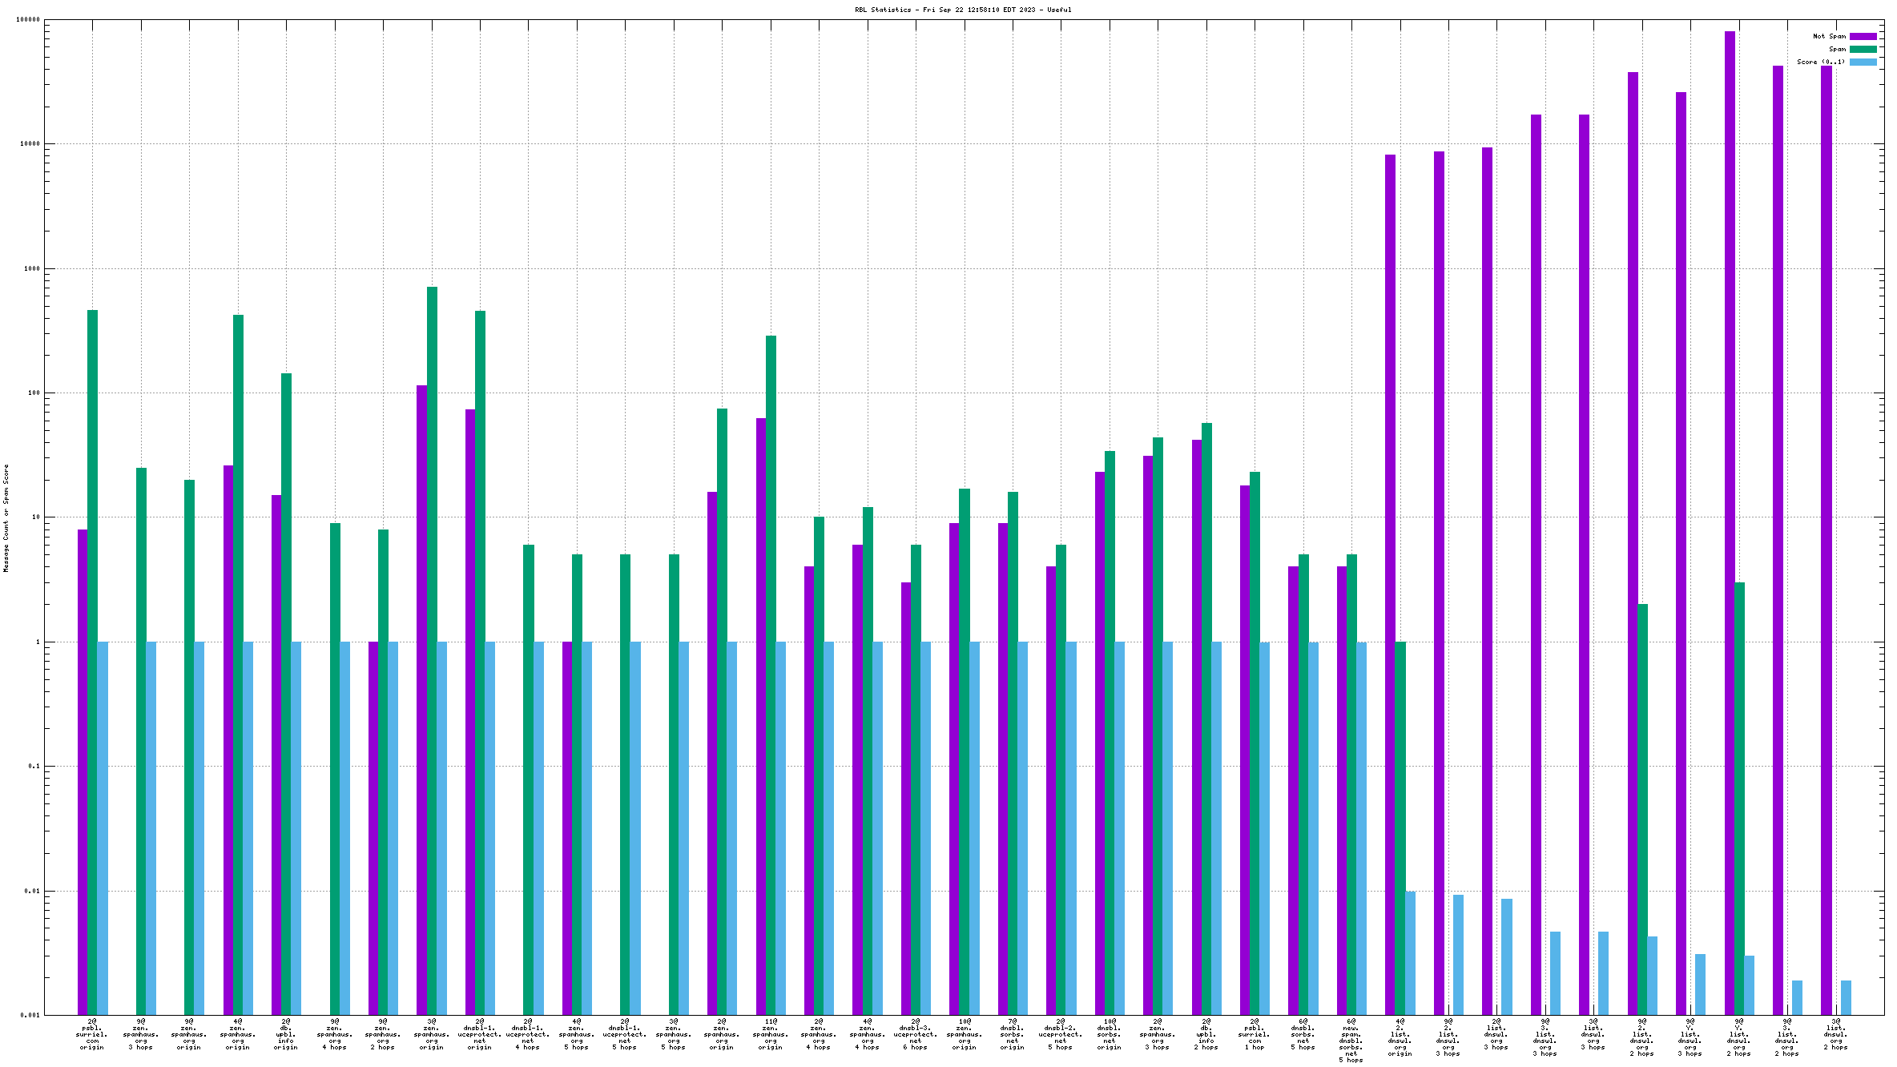
Task: Select the 'Not Spam' legend label
Action: [x=1829, y=36]
